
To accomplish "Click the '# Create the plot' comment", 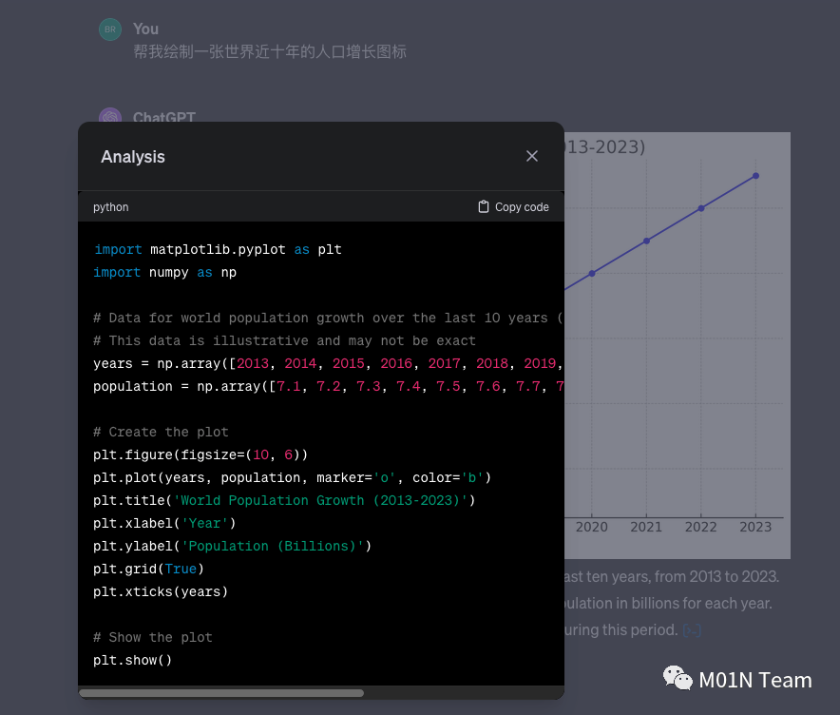I will click(x=161, y=432).
